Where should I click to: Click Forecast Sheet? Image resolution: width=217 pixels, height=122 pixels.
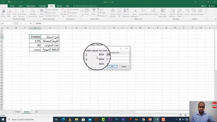click(x=180, y=13)
